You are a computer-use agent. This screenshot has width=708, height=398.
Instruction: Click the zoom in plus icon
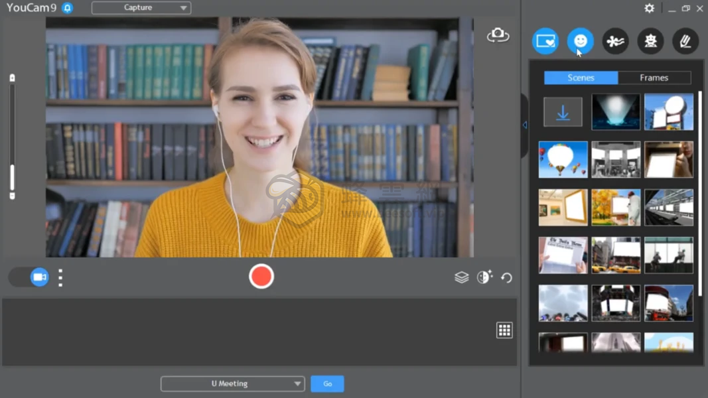(12, 78)
